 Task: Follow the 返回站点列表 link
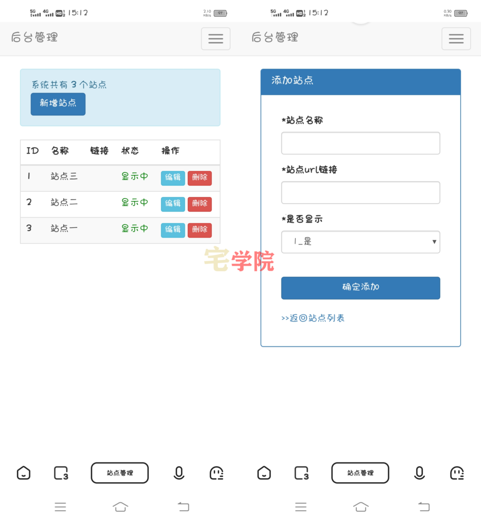pyautogui.click(x=313, y=319)
